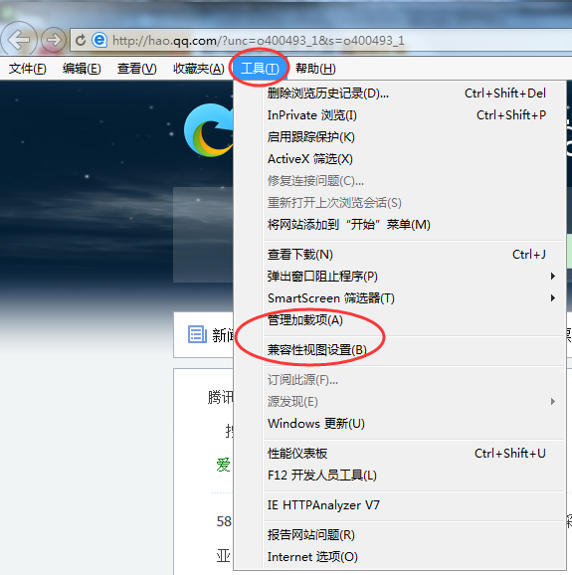Expand 源发现(E) submenu arrow

click(x=552, y=402)
